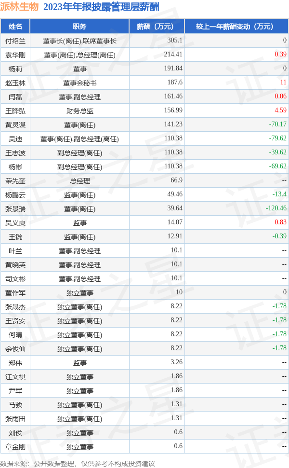This screenshot has height=468, width=289.
Task: Select the name cell 郑伟
Action: 15,363
